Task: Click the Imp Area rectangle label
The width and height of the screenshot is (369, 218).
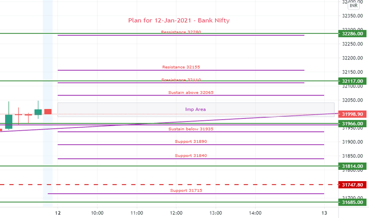Action: point(195,109)
